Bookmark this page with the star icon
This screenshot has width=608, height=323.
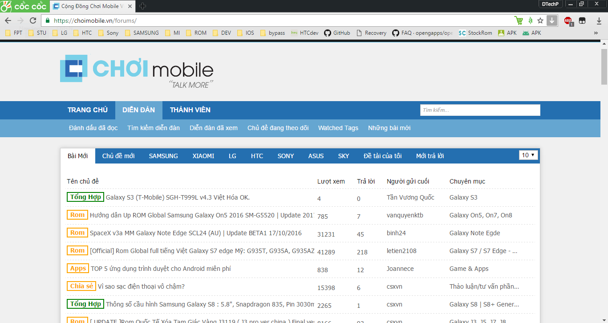tap(540, 20)
